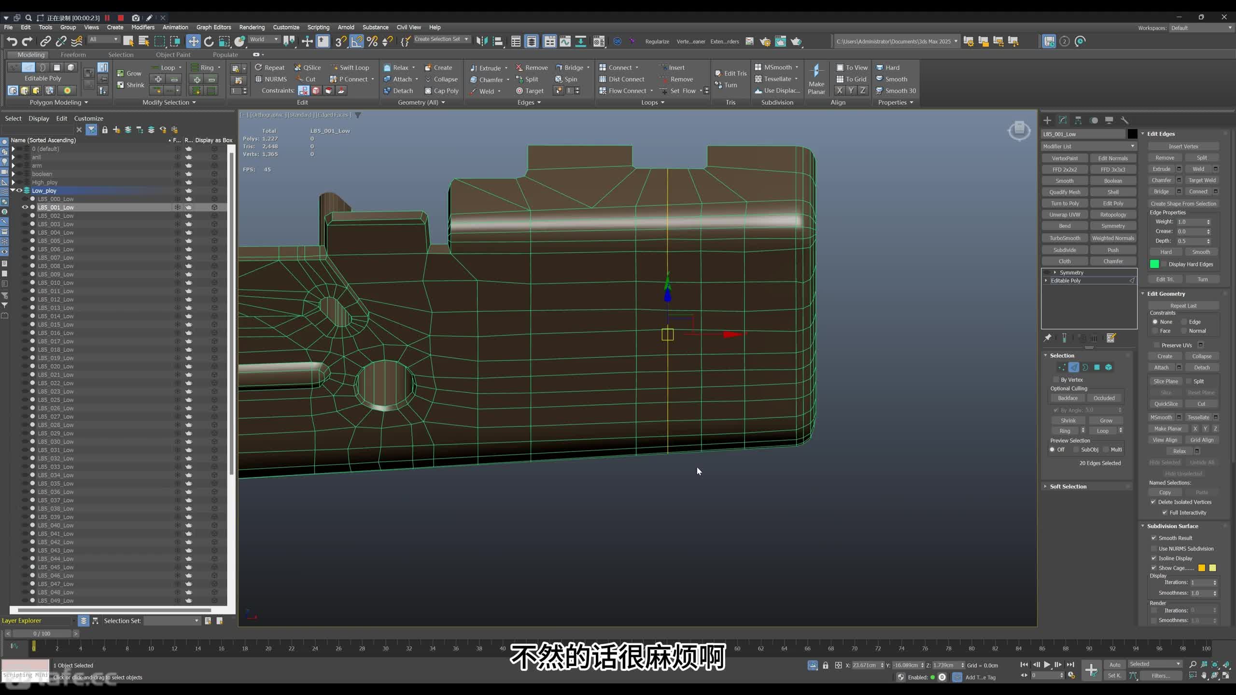Click the Link objects icon
This screenshot has width=1236, height=695.
(45, 42)
